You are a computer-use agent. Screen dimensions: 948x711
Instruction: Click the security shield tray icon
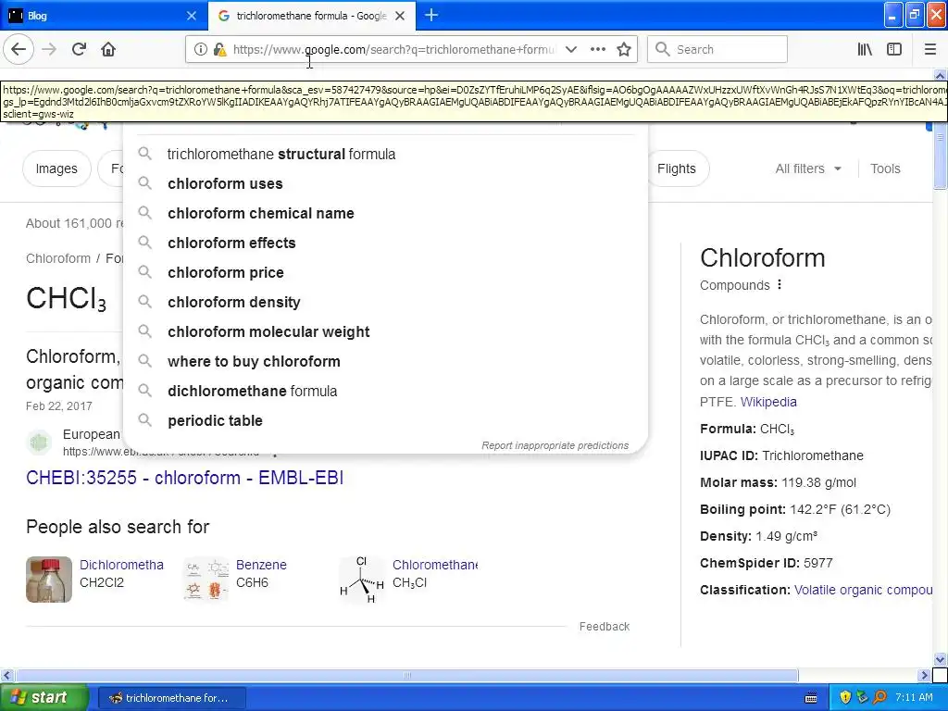pyautogui.click(x=846, y=698)
